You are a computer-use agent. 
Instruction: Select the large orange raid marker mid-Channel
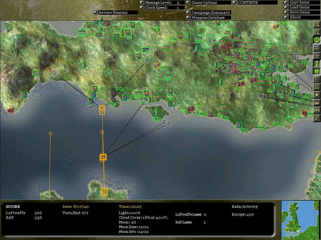click(x=103, y=157)
